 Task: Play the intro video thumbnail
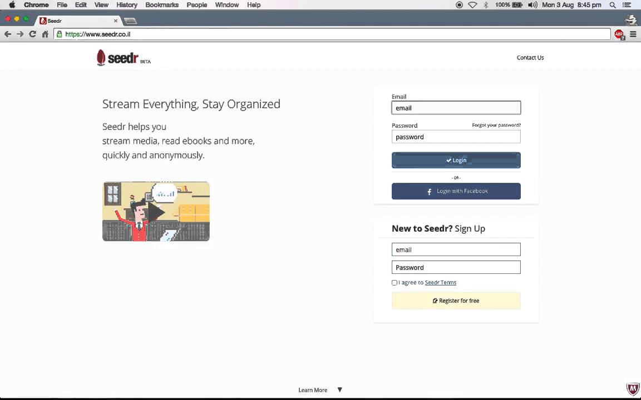point(156,212)
